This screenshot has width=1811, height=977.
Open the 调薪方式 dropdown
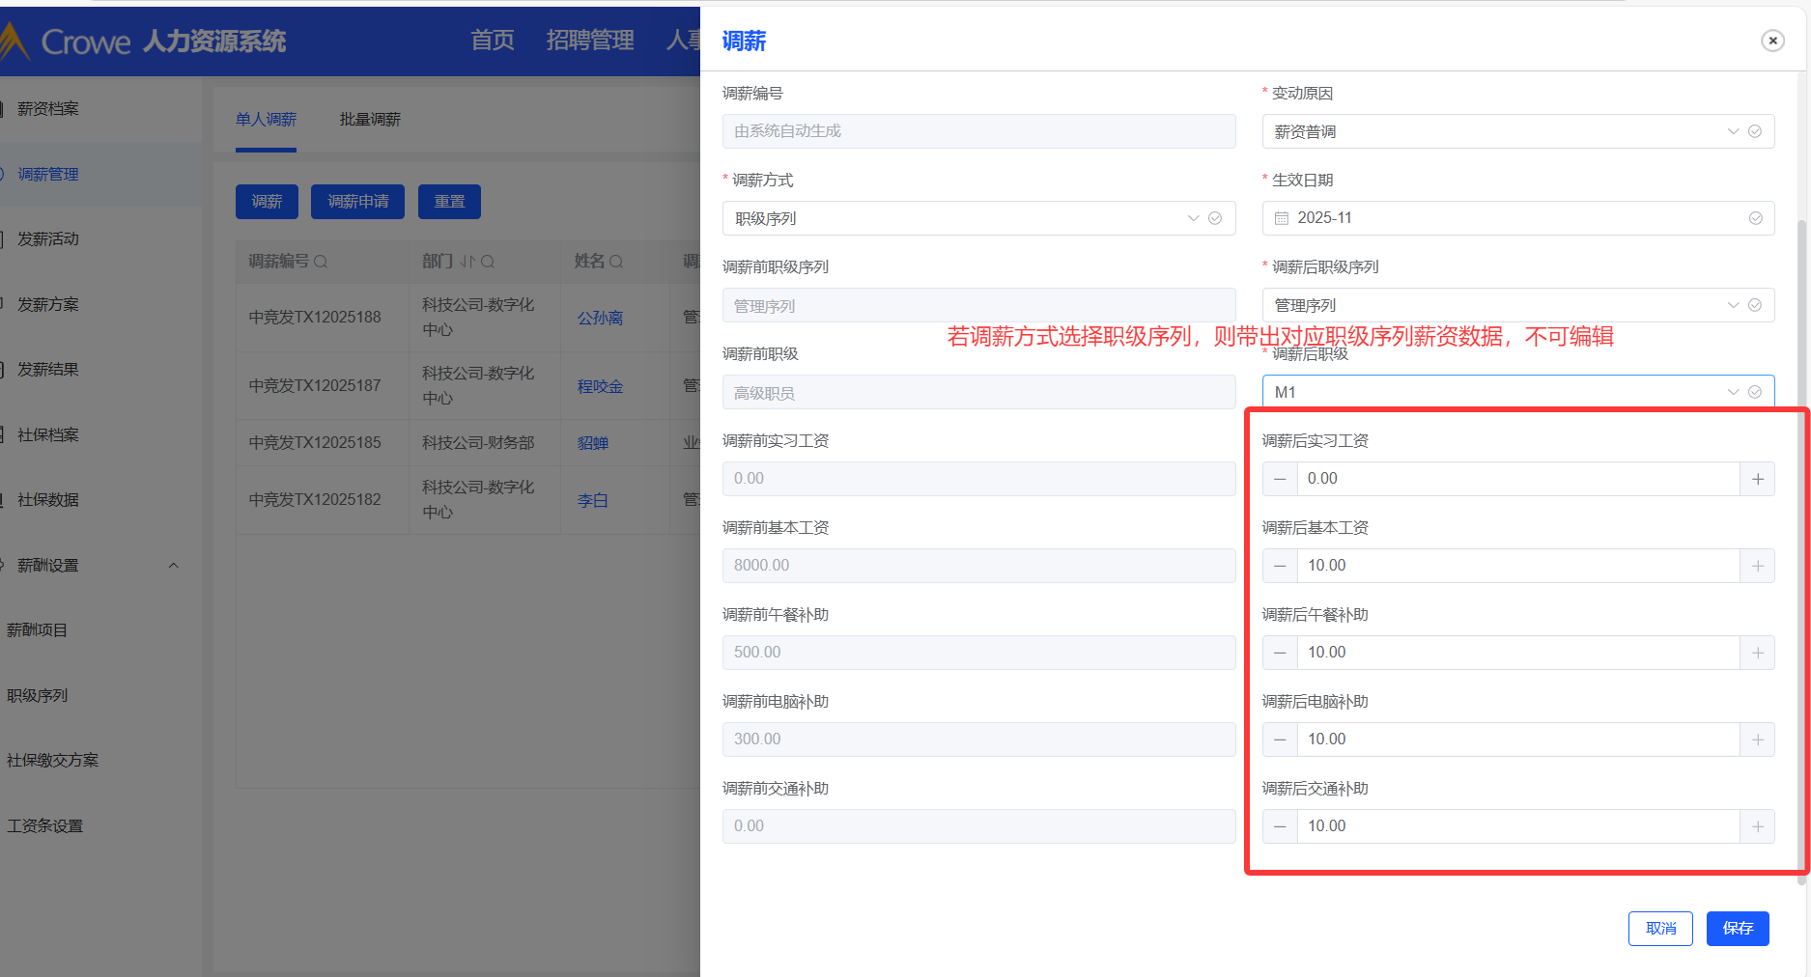(978, 218)
